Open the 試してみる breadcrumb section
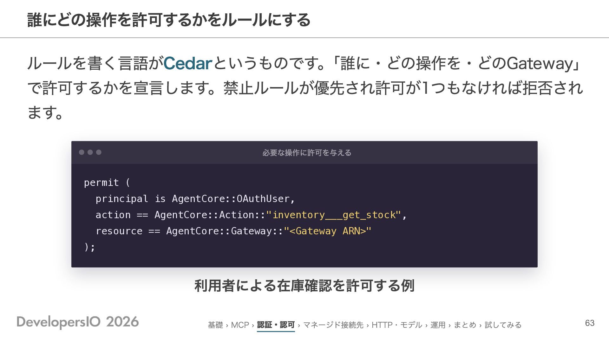Viewport: 609px width, 342px height. (503, 325)
